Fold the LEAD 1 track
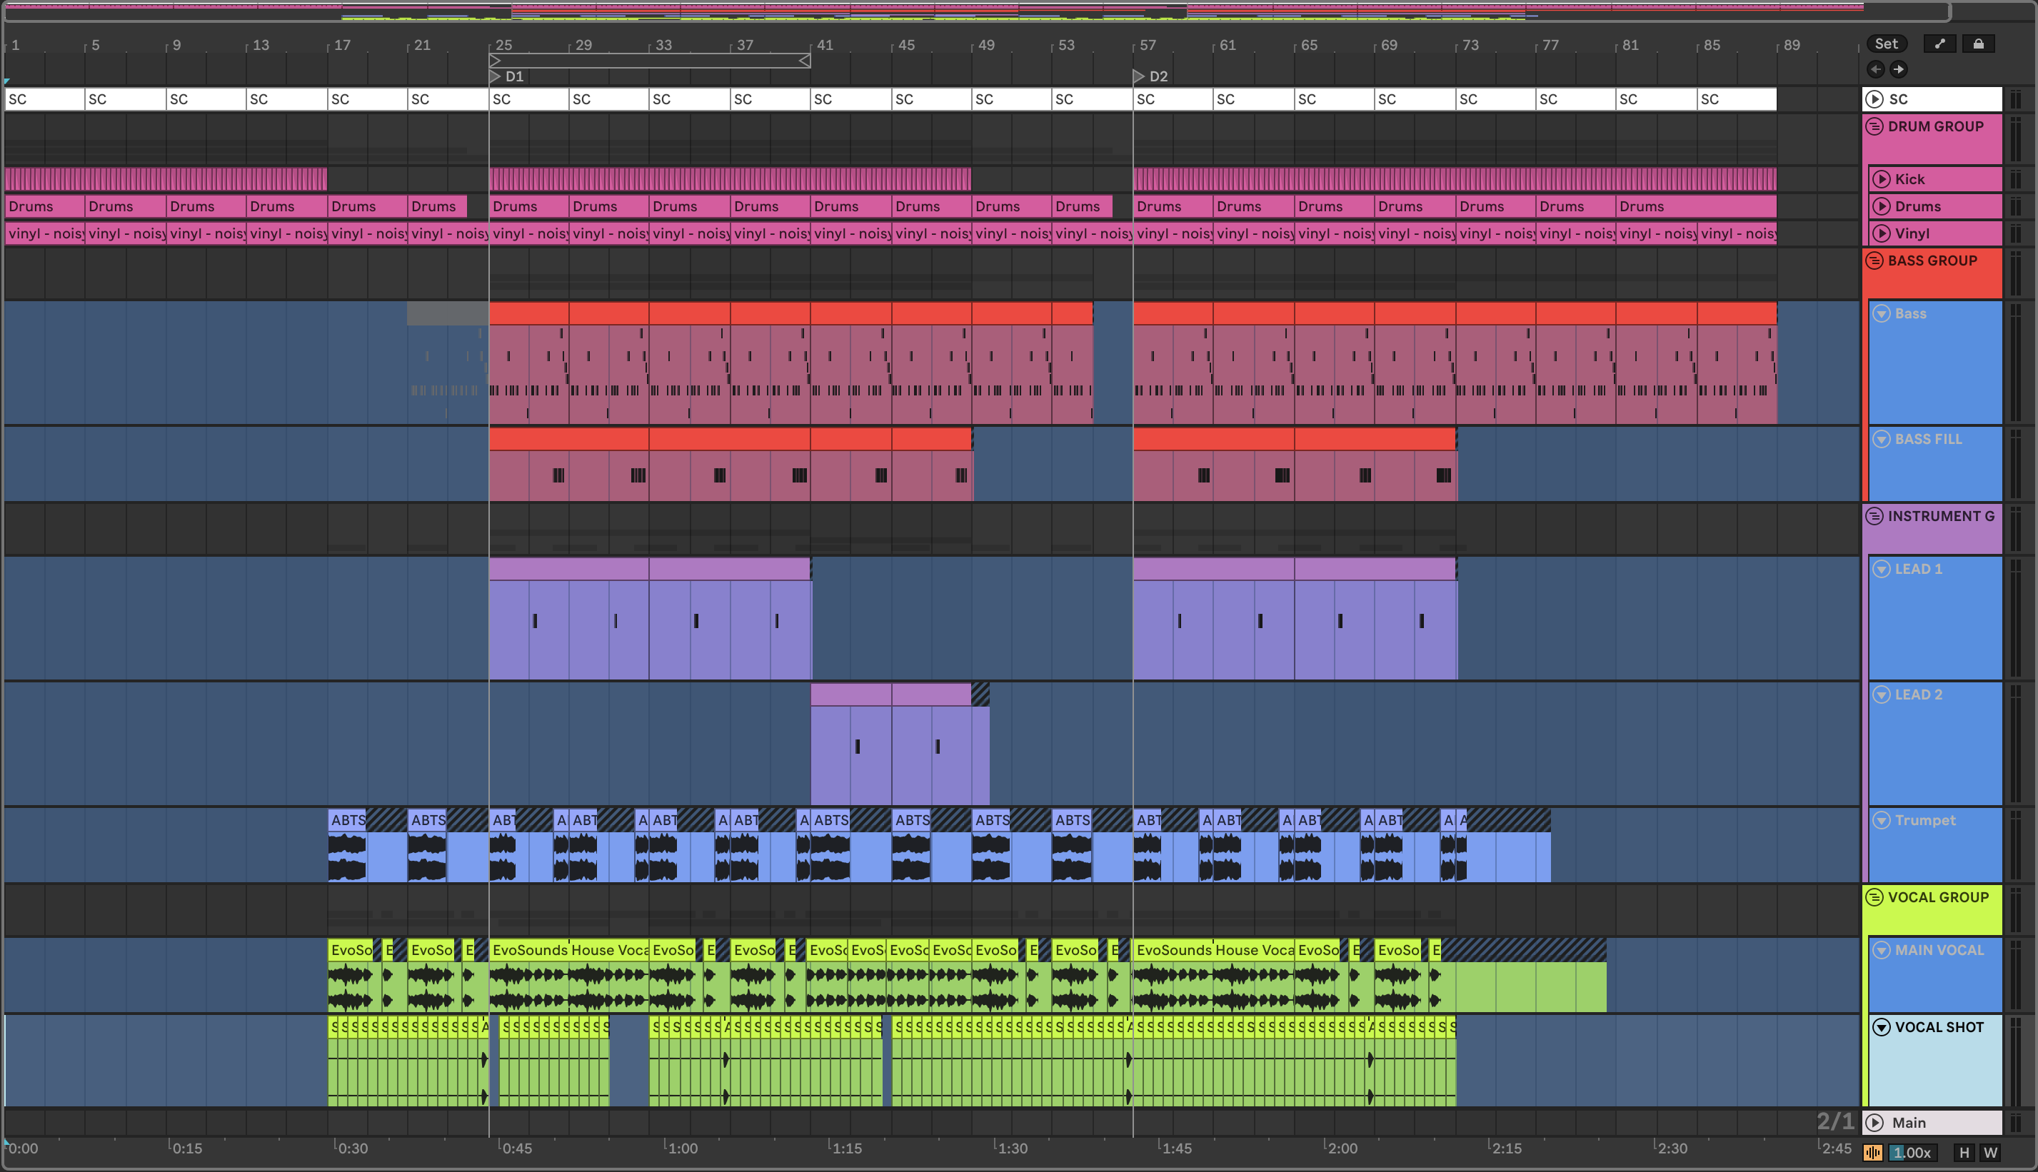The width and height of the screenshot is (2038, 1172). 1881,569
